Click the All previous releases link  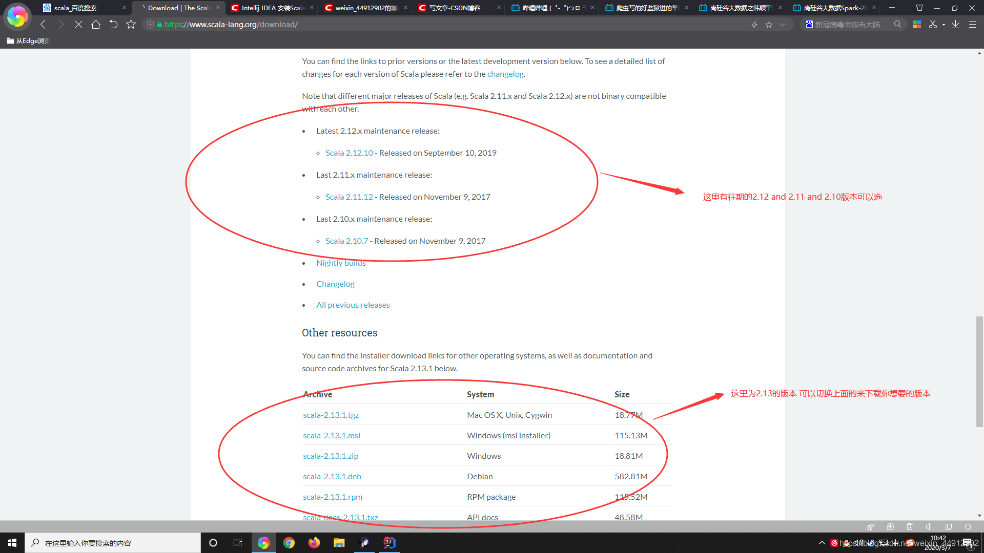click(353, 305)
